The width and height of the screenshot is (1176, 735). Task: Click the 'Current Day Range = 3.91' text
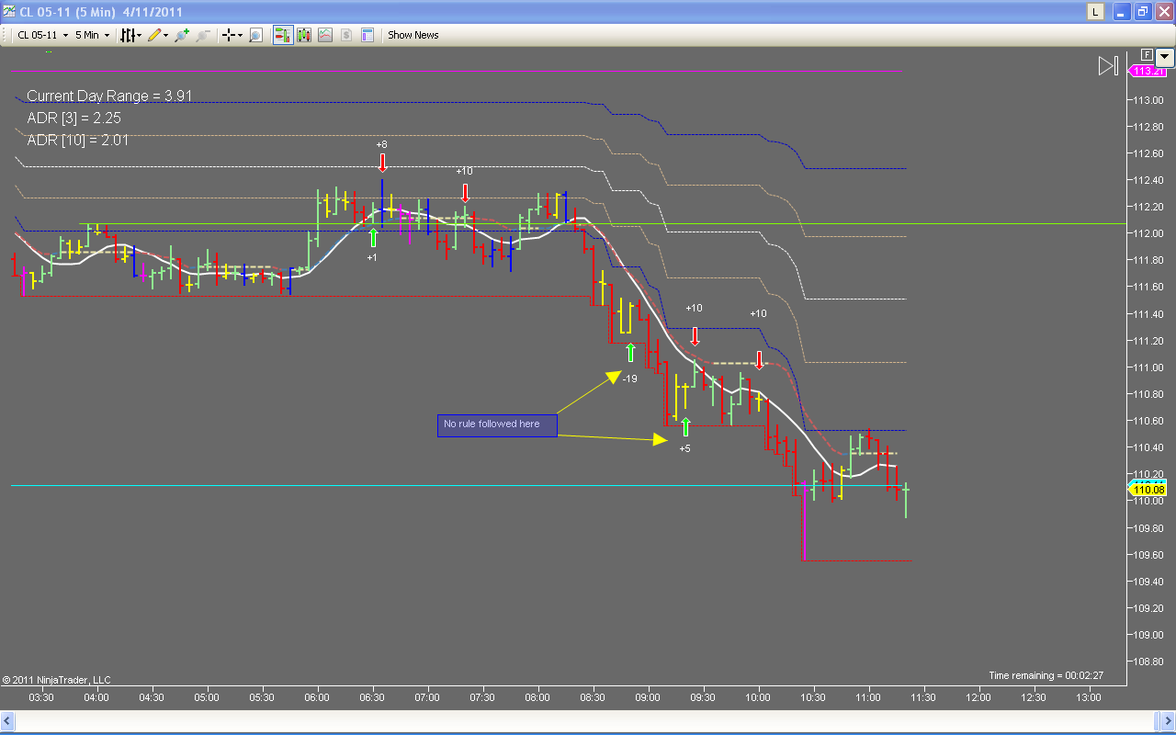(x=109, y=96)
